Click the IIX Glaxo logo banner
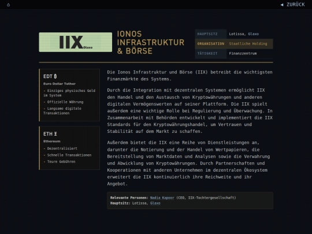312x234 pixels. 76,42
